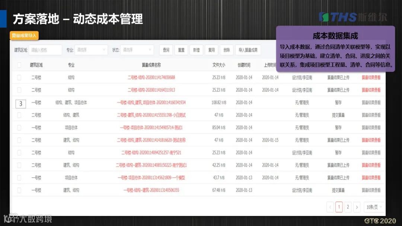Click 算量结果查看 for 20200114174650688 row
Image resolution: width=402 pixels, height=226 pixels.
point(371,77)
